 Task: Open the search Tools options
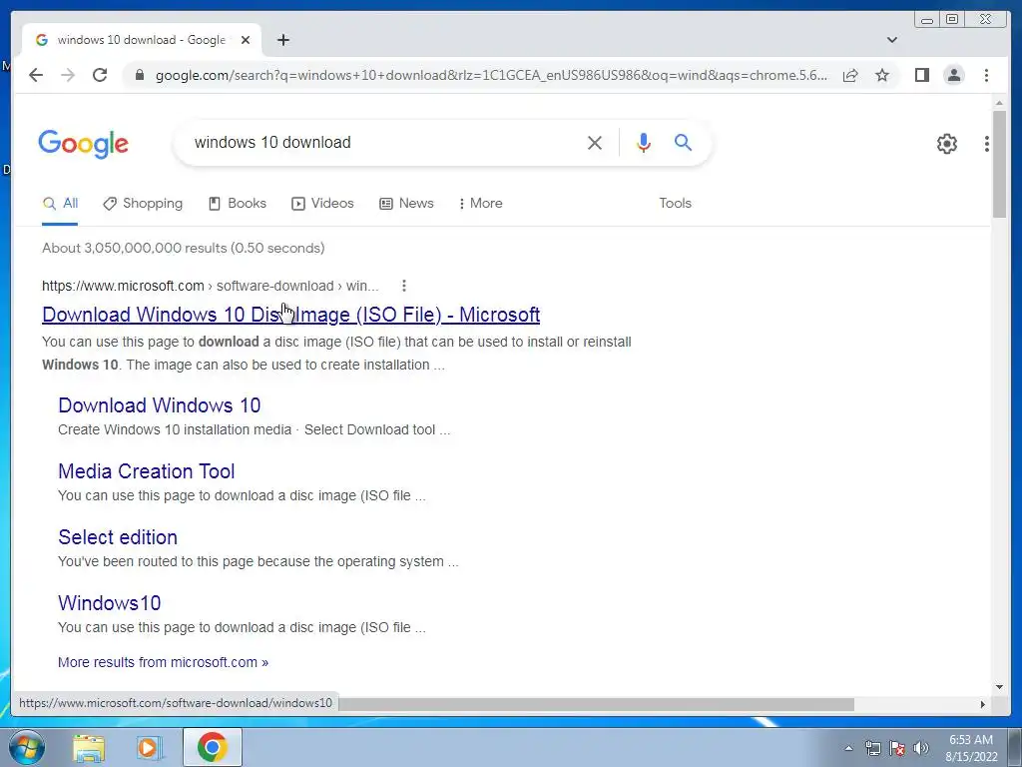tap(675, 204)
